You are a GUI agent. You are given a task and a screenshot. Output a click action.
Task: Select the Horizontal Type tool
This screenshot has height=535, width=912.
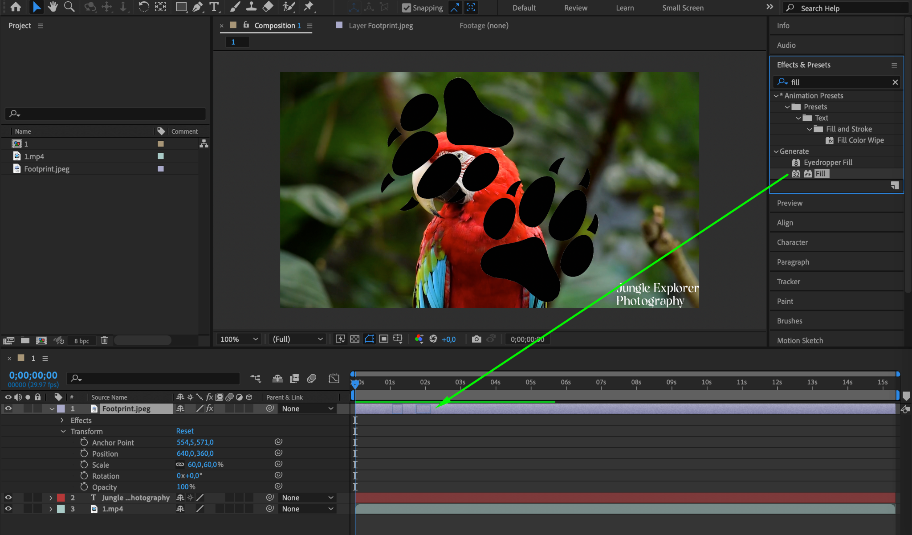tap(214, 7)
